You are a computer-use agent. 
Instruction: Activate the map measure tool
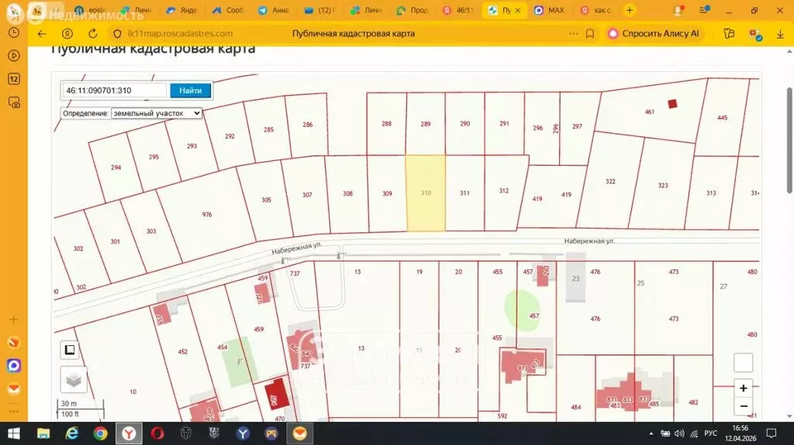[70, 350]
